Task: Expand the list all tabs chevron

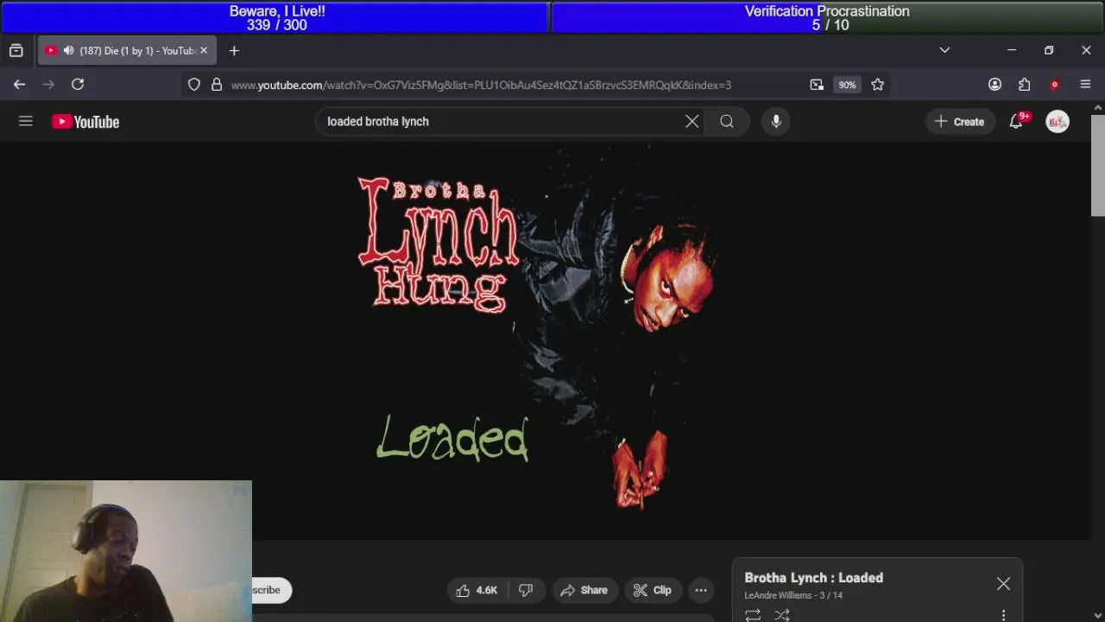Action: [x=944, y=51]
